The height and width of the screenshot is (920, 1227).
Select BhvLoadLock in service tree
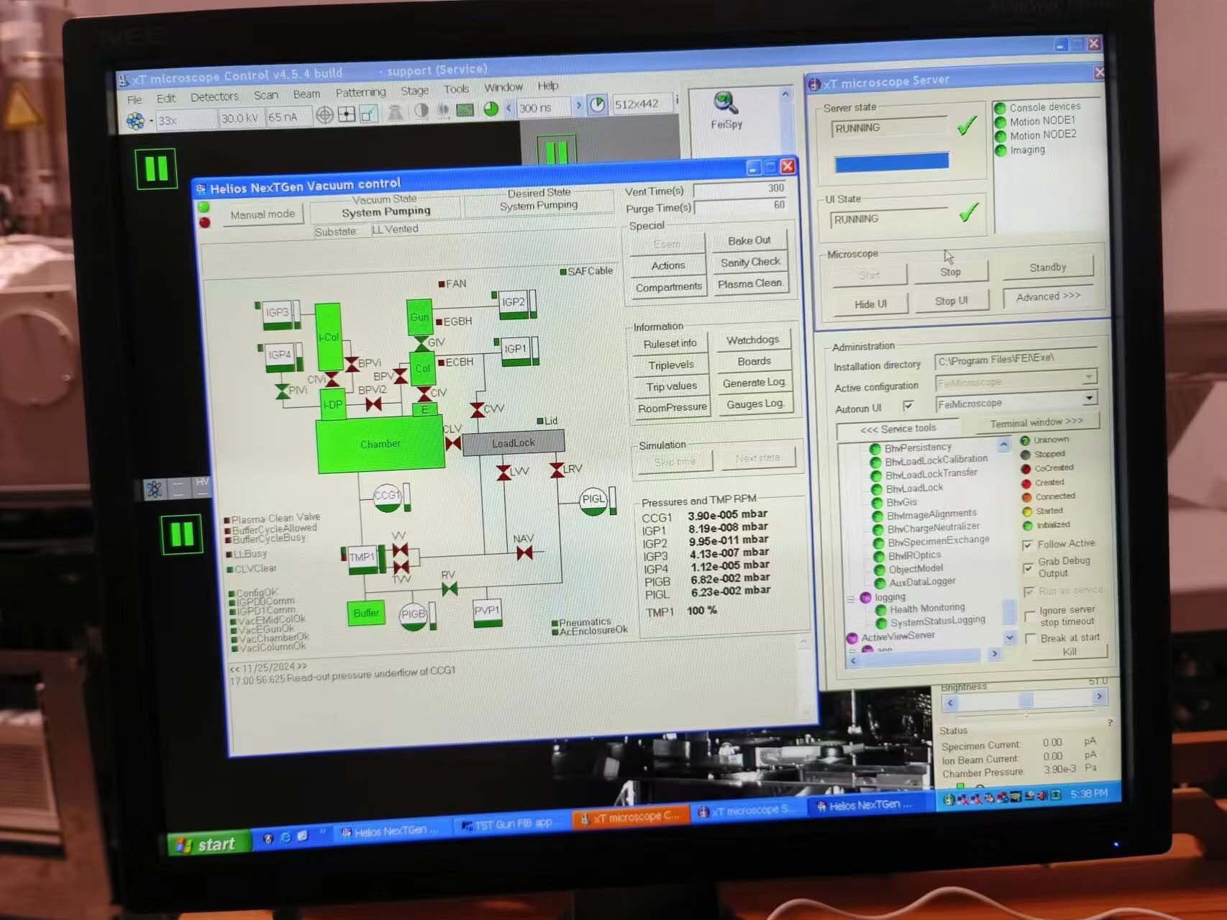click(x=914, y=488)
